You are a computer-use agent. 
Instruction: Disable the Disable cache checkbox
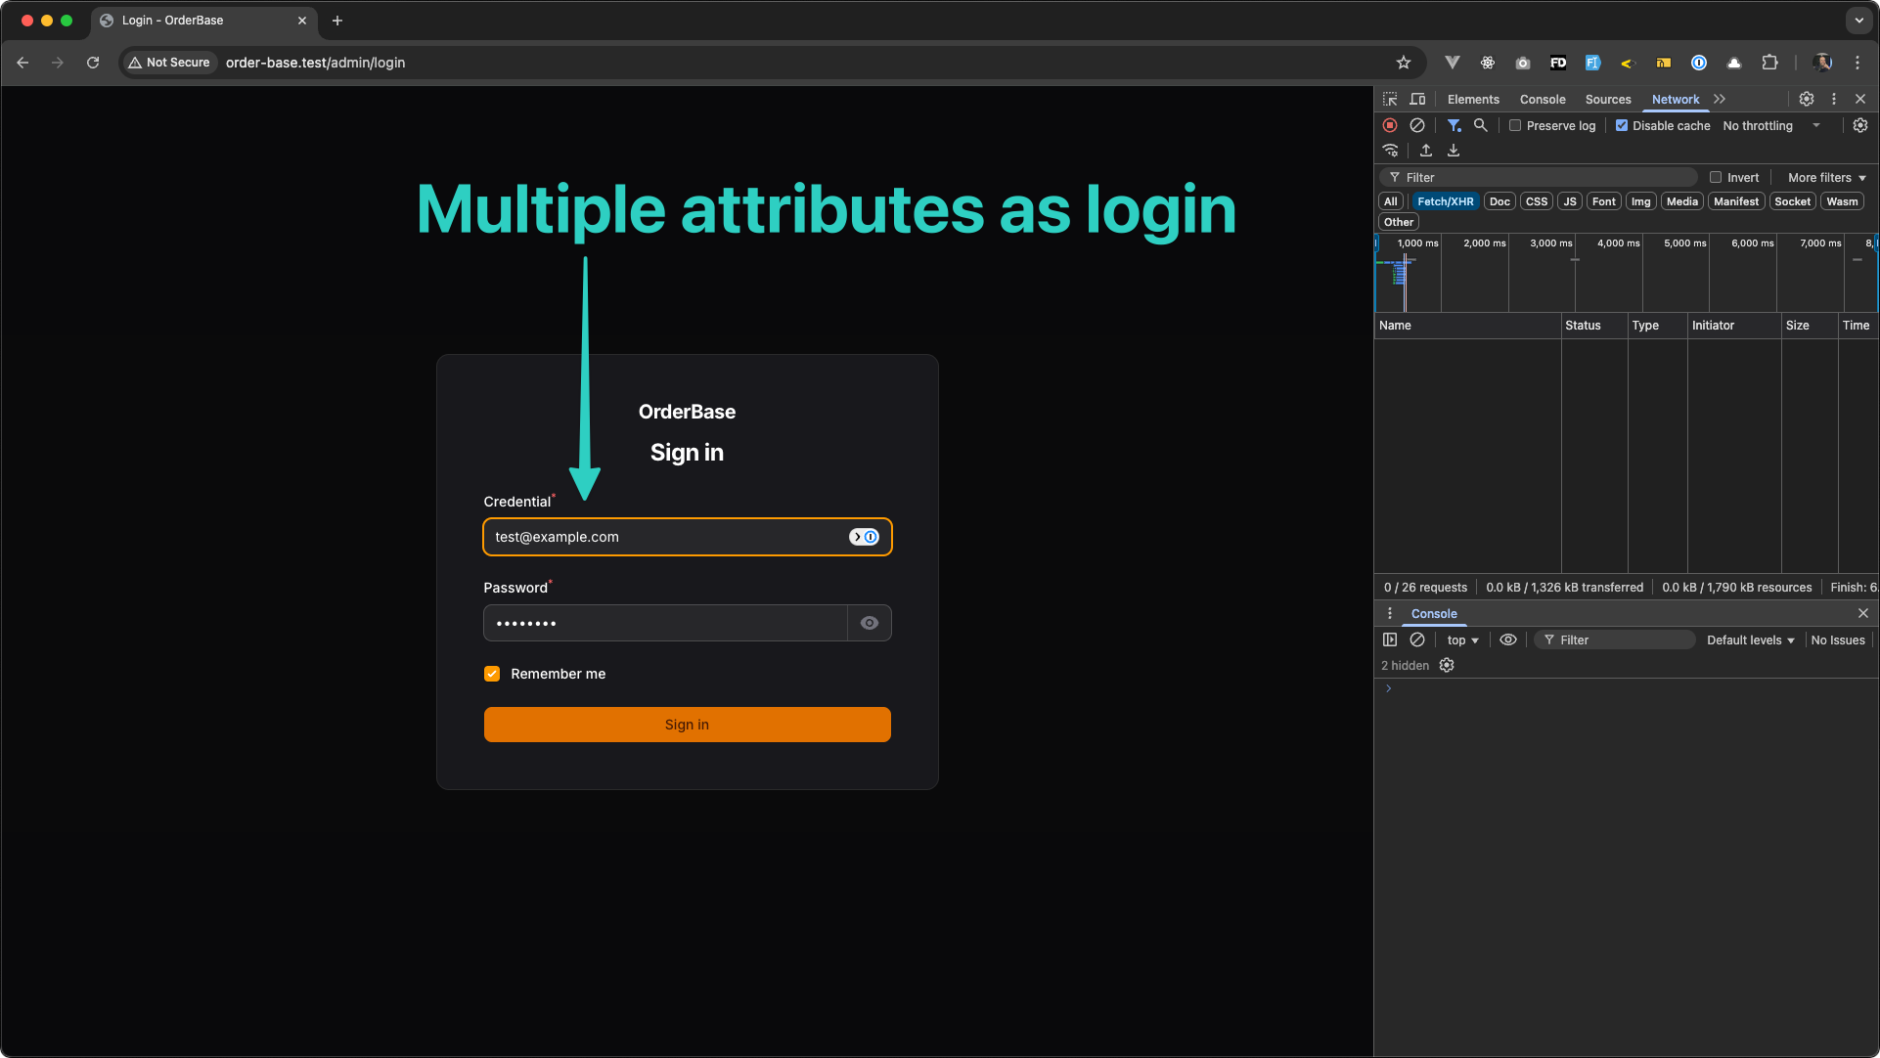click(x=1621, y=125)
